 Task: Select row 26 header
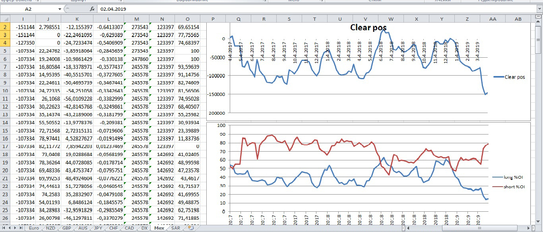[5, 218]
